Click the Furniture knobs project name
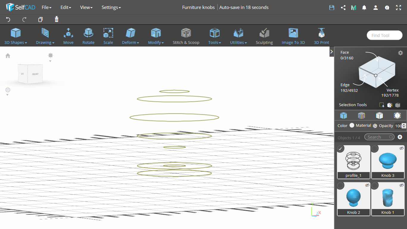This screenshot has width=407, height=229. 198,7
